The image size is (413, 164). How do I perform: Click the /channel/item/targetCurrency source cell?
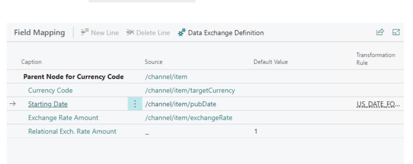point(190,90)
